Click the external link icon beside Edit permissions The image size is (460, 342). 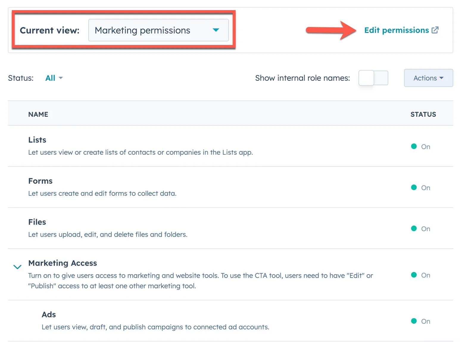point(435,30)
